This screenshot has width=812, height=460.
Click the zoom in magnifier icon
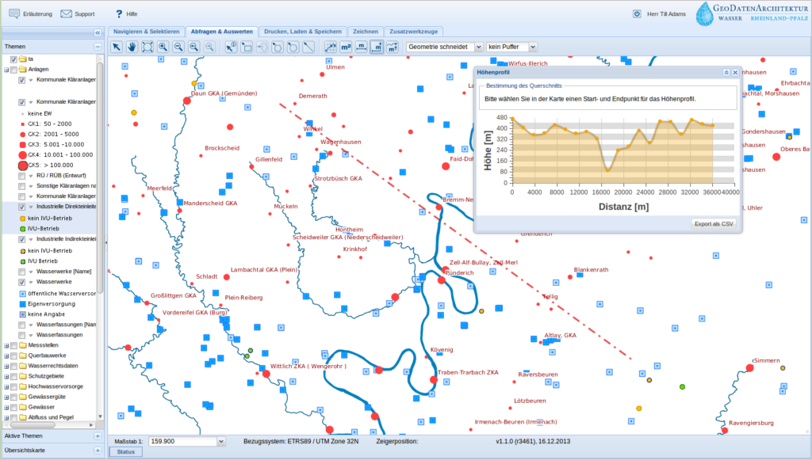(163, 47)
